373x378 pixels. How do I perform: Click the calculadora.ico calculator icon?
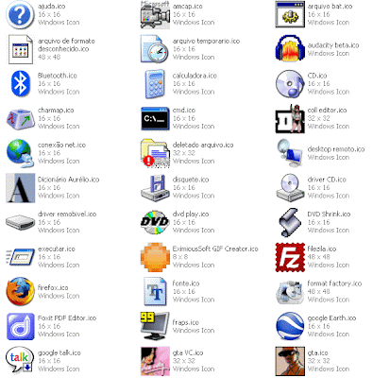pos(155,84)
